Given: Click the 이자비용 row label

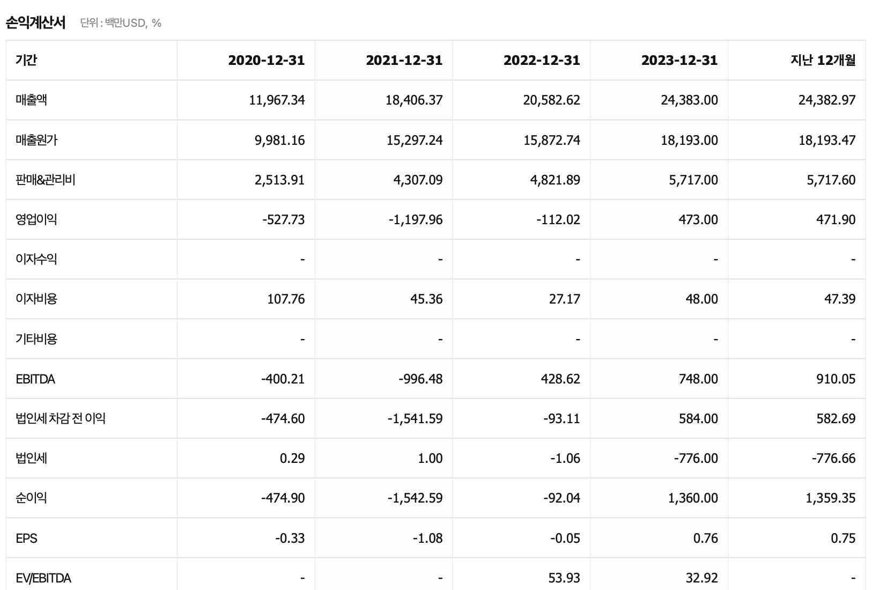Looking at the screenshot, I should (36, 299).
